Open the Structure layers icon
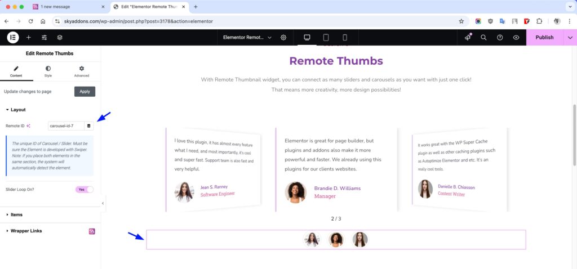The height and width of the screenshot is (269, 577). tap(60, 38)
